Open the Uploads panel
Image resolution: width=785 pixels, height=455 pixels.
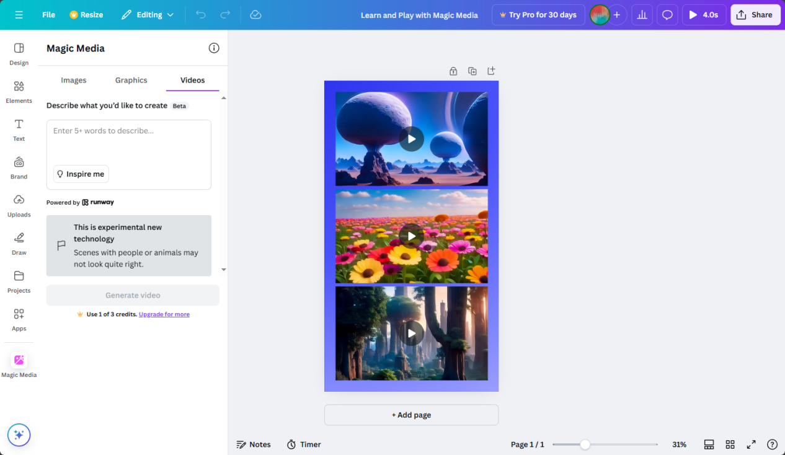pyautogui.click(x=19, y=205)
